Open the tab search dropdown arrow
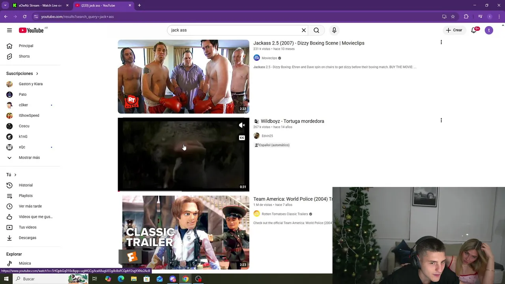Viewport: 505px width, 284px height. tap(5, 6)
